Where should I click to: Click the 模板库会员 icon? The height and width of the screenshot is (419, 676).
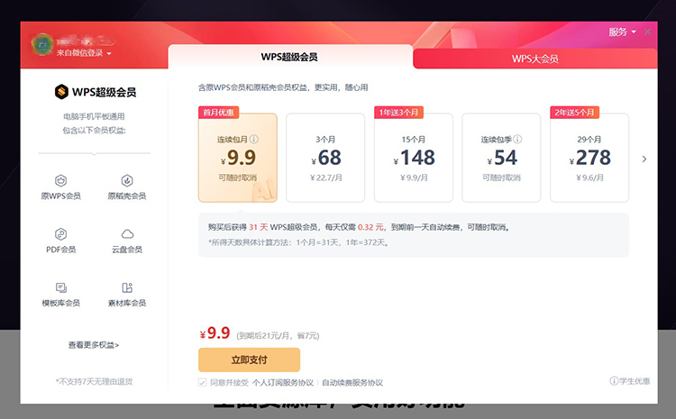pyautogui.click(x=60, y=287)
